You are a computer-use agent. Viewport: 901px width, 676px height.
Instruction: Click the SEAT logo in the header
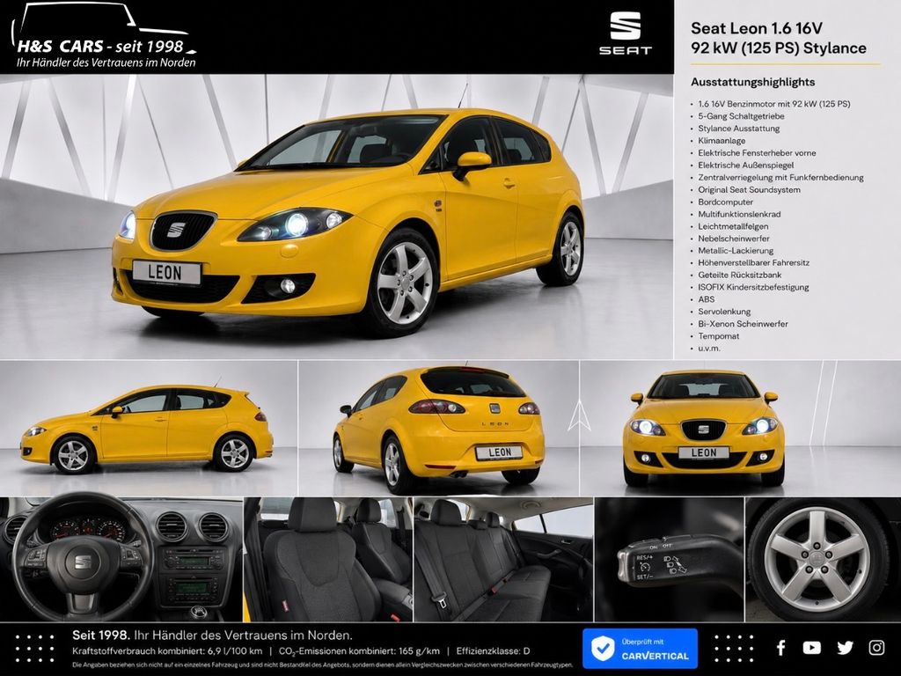click(x=626, y=33)
